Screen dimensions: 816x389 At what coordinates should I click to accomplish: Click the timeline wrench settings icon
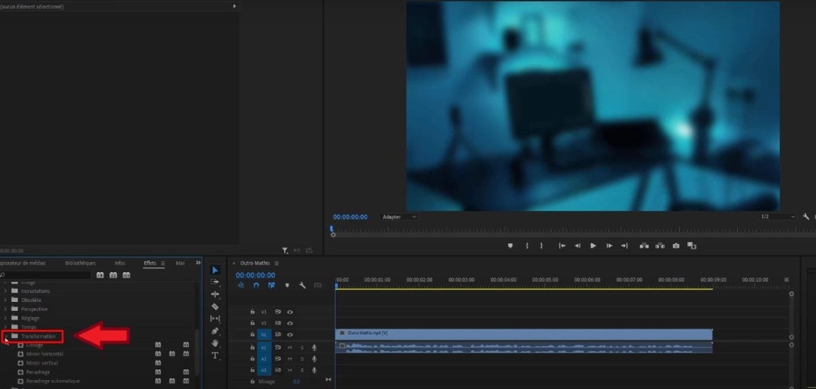point(302,286)
